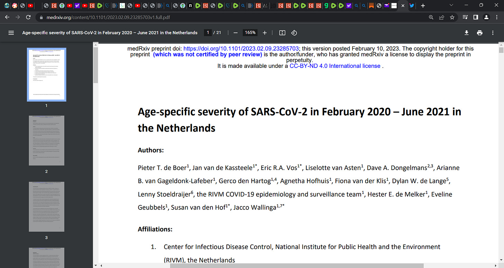Zoom in the PDF with plus
The height and width of the screenshot is (268, 504).
coord(265,33)
